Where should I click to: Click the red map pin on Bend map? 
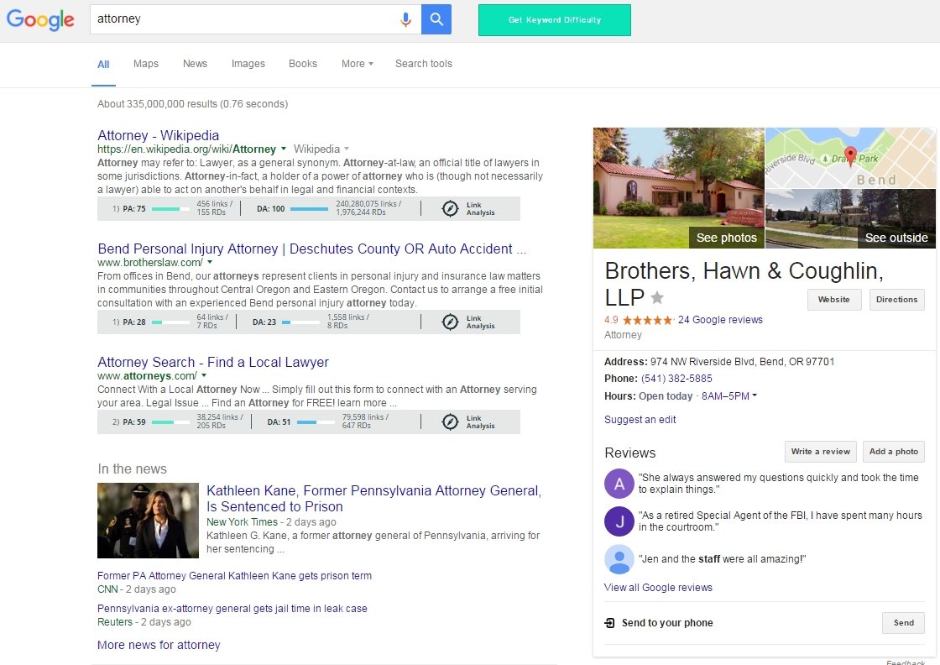click(850, 156)
